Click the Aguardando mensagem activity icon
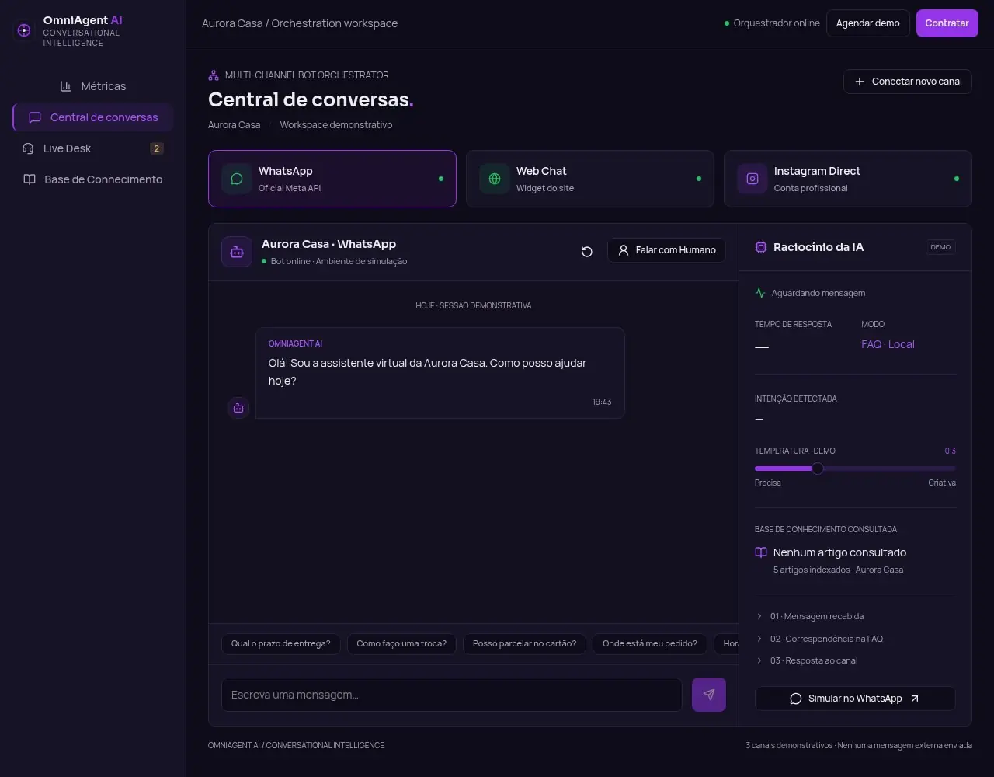 760,293
